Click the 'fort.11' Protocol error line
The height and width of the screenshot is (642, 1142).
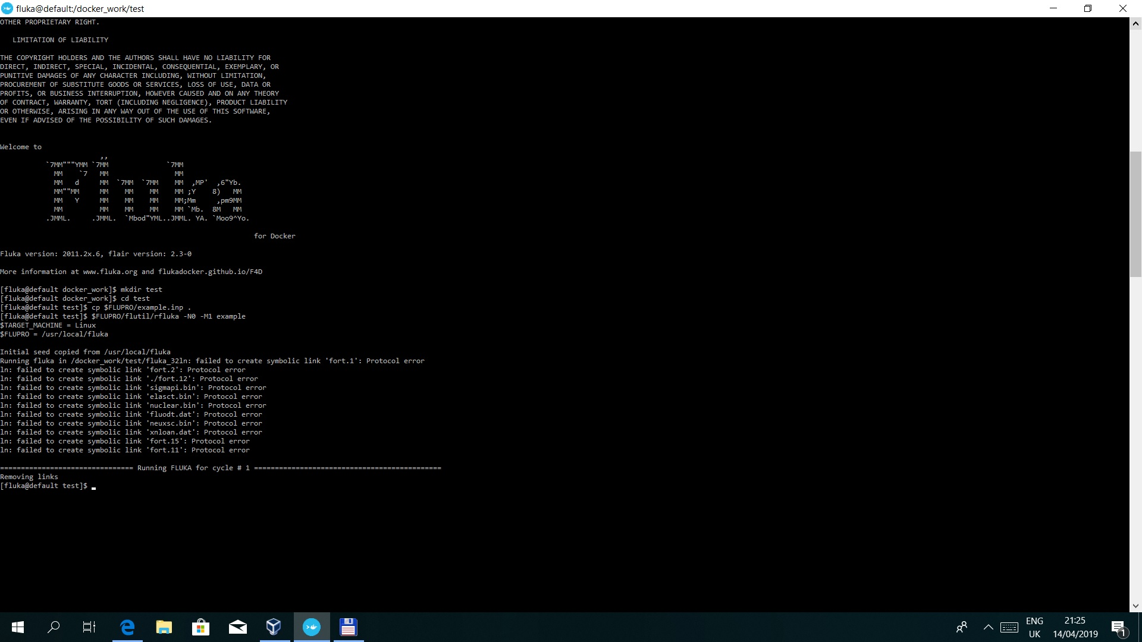click(125, 450)
